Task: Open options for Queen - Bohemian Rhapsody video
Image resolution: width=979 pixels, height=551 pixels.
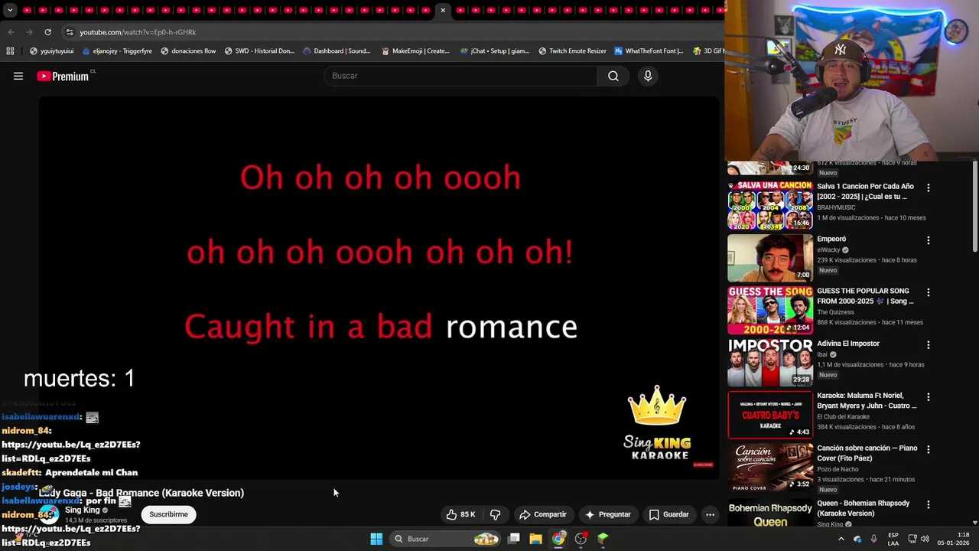Action: pos(929,504)
